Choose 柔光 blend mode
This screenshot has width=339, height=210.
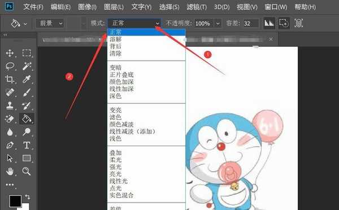pos(146,160)
